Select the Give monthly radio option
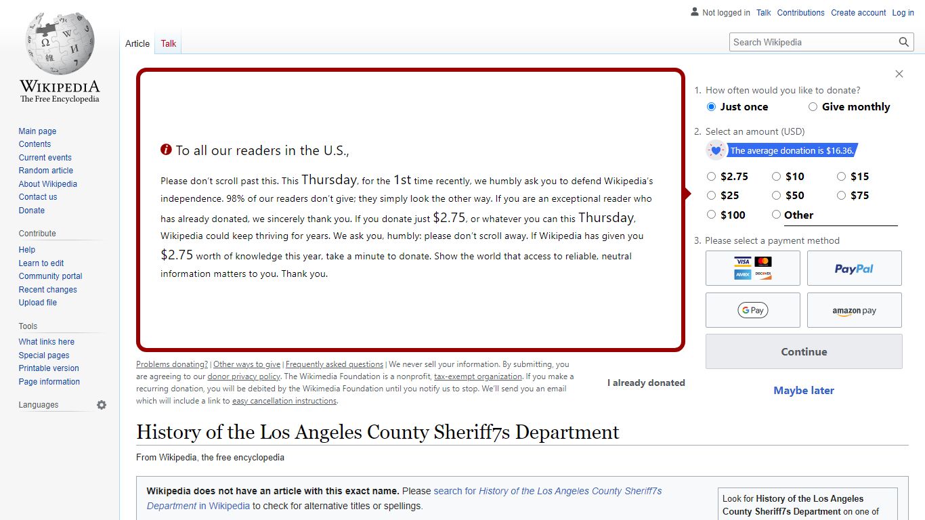 tap(813, 107)
